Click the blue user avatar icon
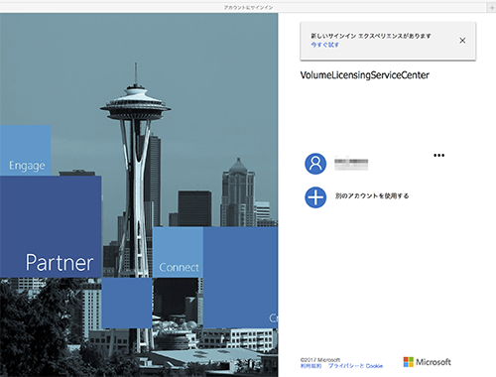 [x=315, y=164]
